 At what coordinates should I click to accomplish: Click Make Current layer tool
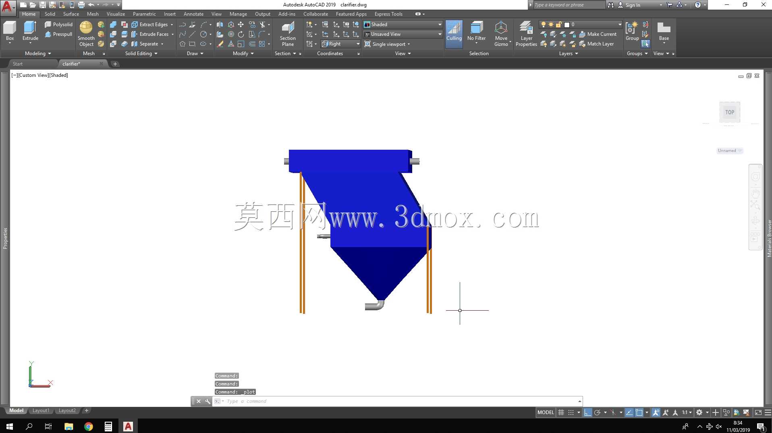pos(598,34)
